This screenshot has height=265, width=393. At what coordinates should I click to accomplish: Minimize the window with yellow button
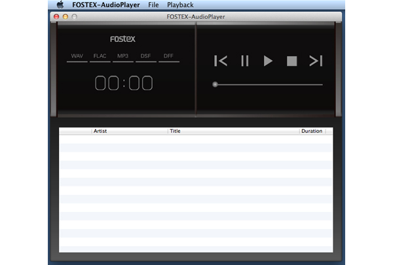click(65, 16)
